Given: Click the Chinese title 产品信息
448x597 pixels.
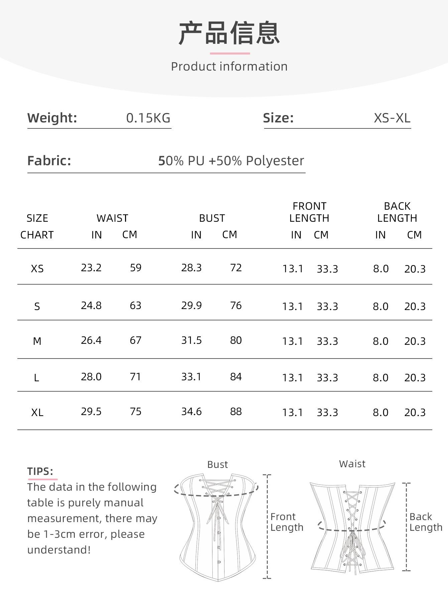Looking at the screenshot, I should point(229,33).
